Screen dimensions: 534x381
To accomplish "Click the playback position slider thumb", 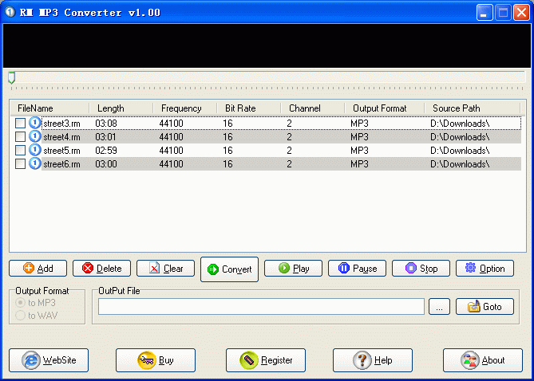I will coord(12,77).
